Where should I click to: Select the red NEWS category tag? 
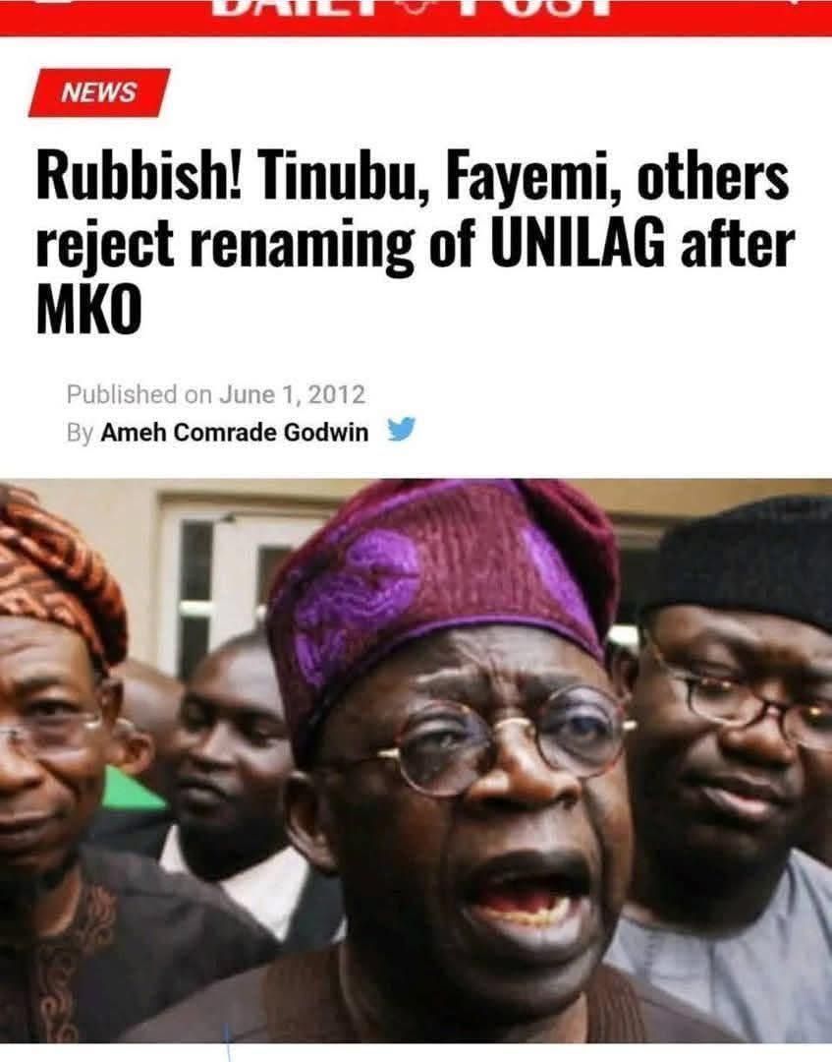99,92
